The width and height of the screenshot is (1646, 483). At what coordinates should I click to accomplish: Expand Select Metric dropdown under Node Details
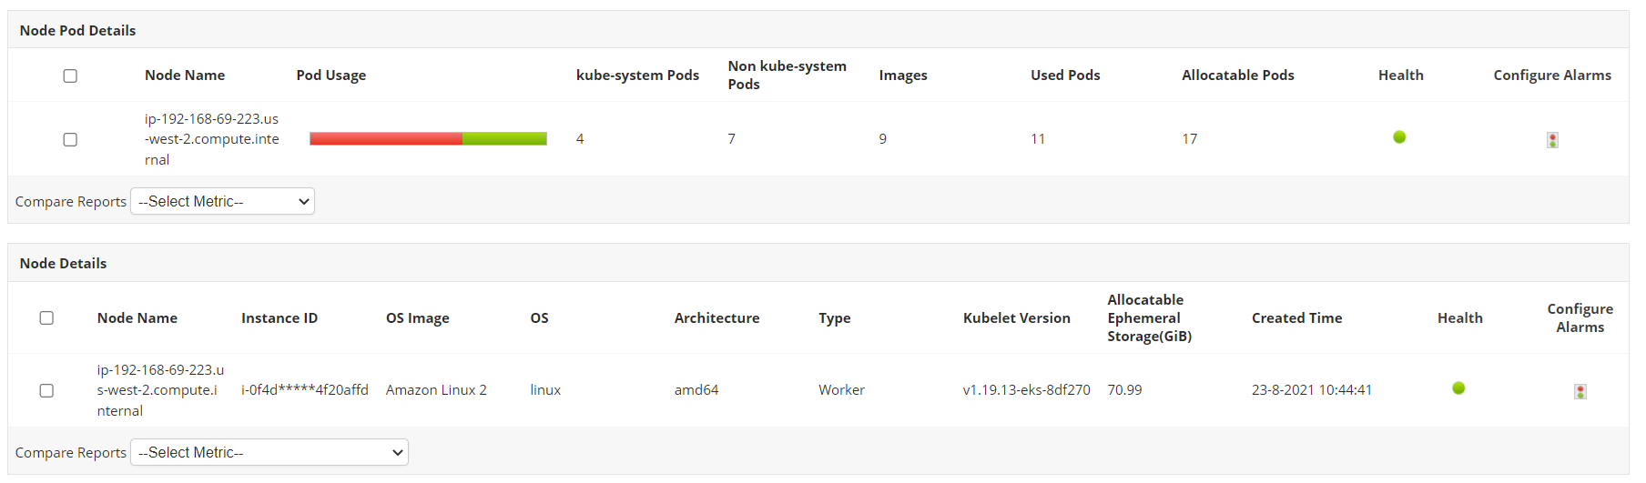pos(269,452)
